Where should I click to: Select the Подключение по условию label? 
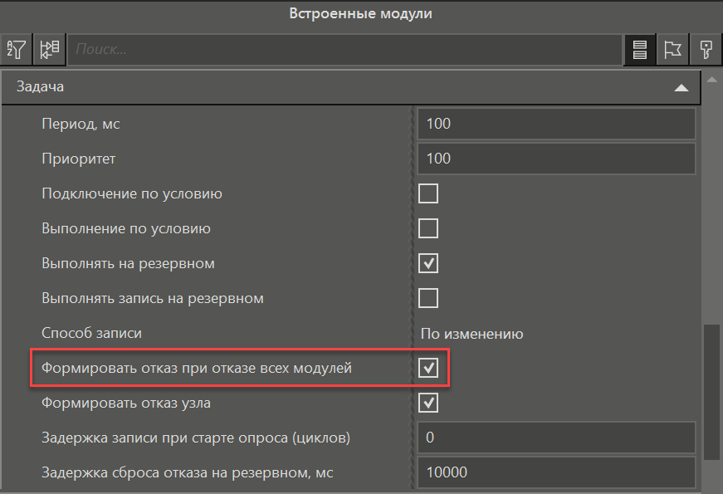(x=132, y=193)
